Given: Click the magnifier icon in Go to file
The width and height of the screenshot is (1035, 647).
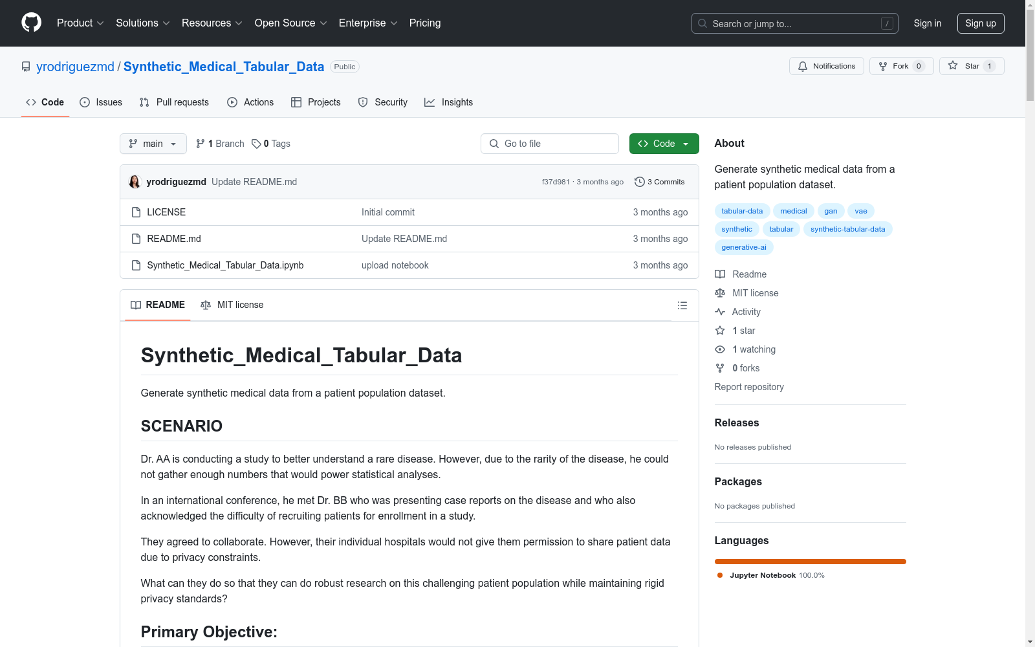Looking at the screenshot, I should click(494, 144).
